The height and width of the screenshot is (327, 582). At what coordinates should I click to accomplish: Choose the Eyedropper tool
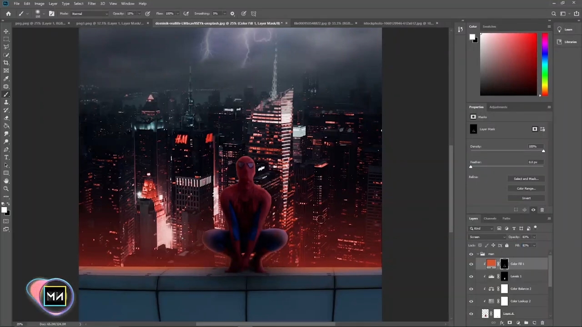[6, 79]
